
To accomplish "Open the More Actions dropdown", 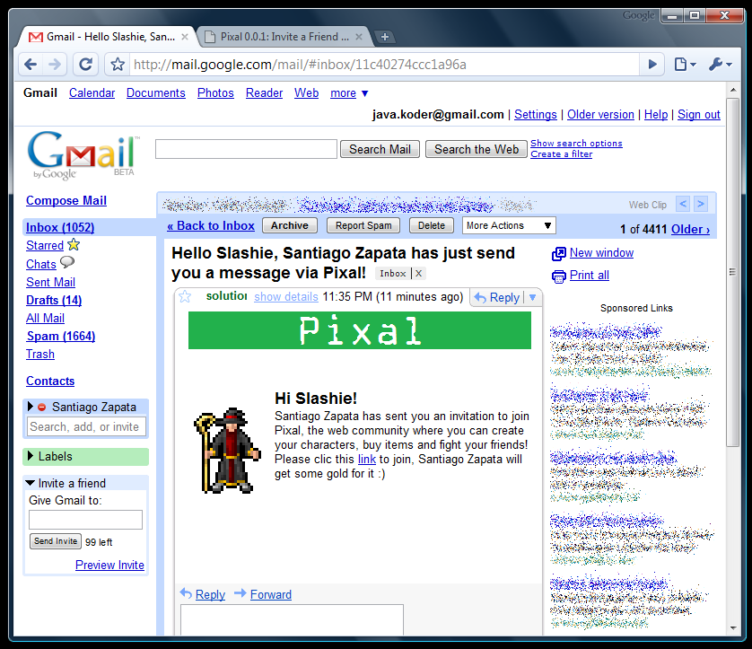I will coord(509,225).
